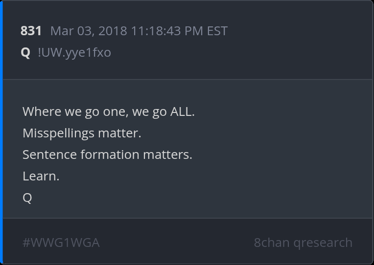Click the time 11:18:43 PM

pyautogui.click(x=167, y=31)
